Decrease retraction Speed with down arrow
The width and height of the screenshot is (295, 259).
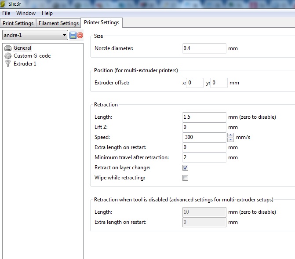pyautogui.click(x=230, y=139)
